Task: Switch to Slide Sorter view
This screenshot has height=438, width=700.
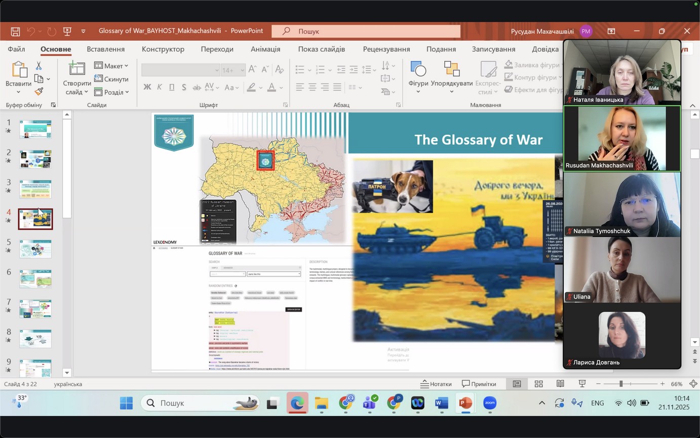Action: 538,384
